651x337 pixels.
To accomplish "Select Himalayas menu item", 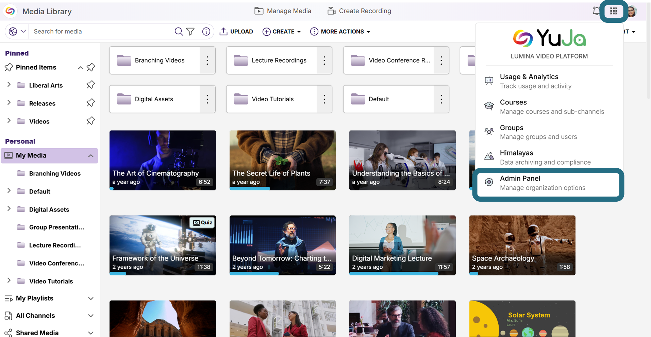I will click(549, 157).
